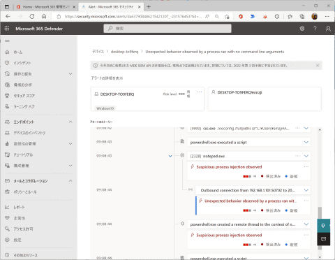Open チュートリアル in the sidebar
The width and height of the screenshot is (335, 260).
point(23,154)
